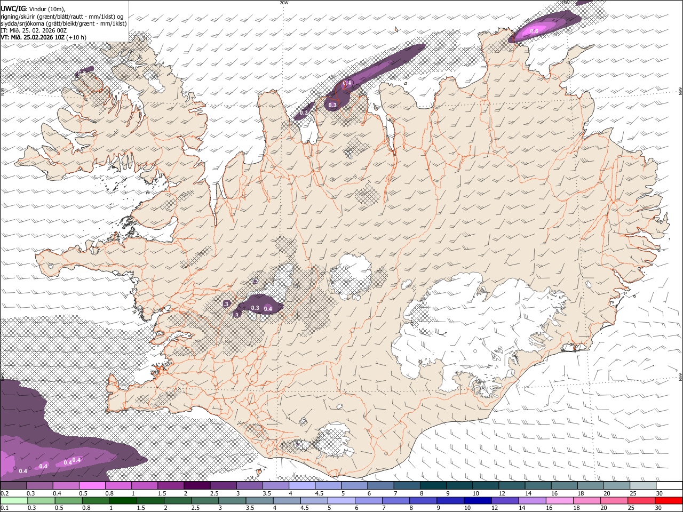This screenshot has width=683, height=512.
Task: Pick the dark teal swatch after 8 in snow legend
Action: [433, 486]
